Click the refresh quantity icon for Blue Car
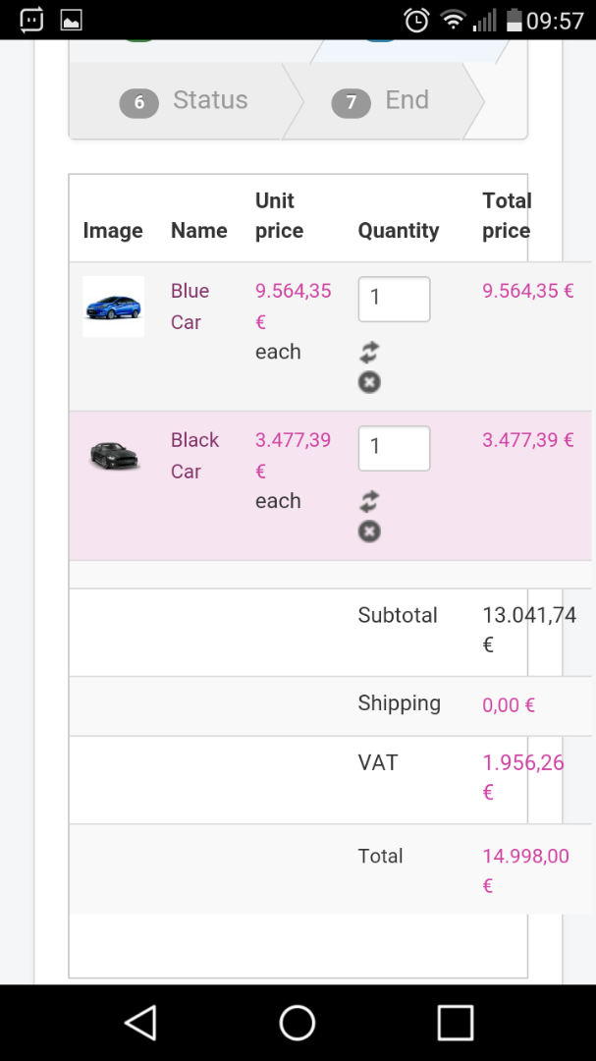The width and height of the screenshot is (596, 1061). click(x=369, y=353)
